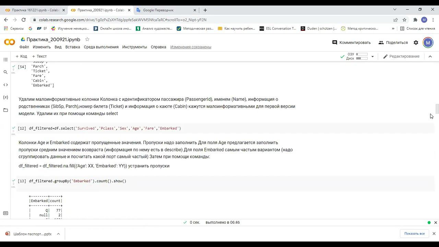Open the Методическая раз bookmark
This screenshot has width=439, height=247.
coord(195,28)
